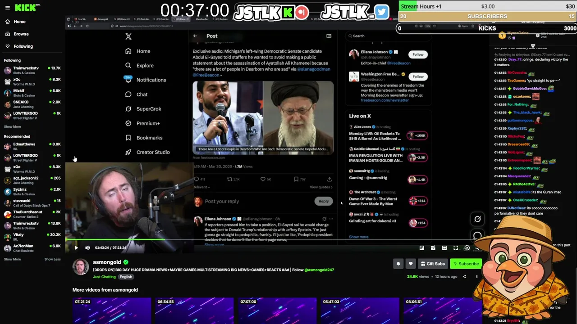Click TaoGames username in chat replay

coord(516,81)
